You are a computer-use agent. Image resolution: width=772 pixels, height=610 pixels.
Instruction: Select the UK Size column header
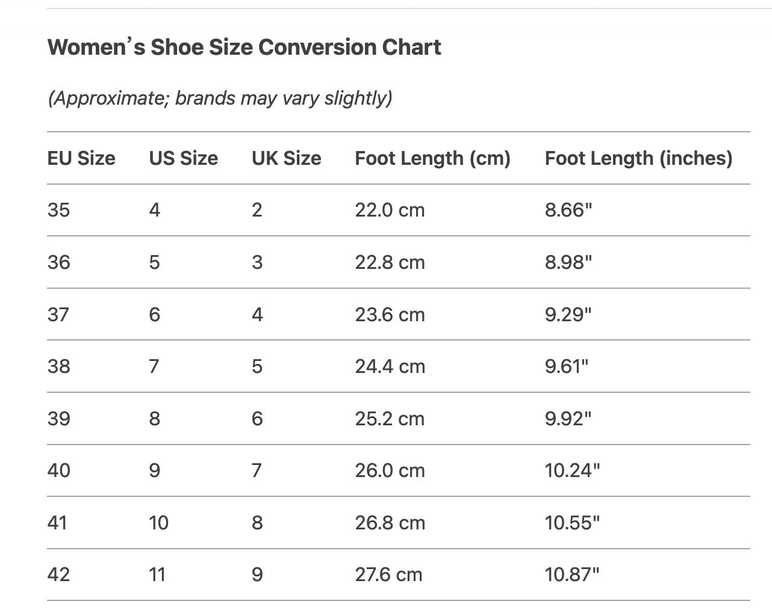(286, 158)
